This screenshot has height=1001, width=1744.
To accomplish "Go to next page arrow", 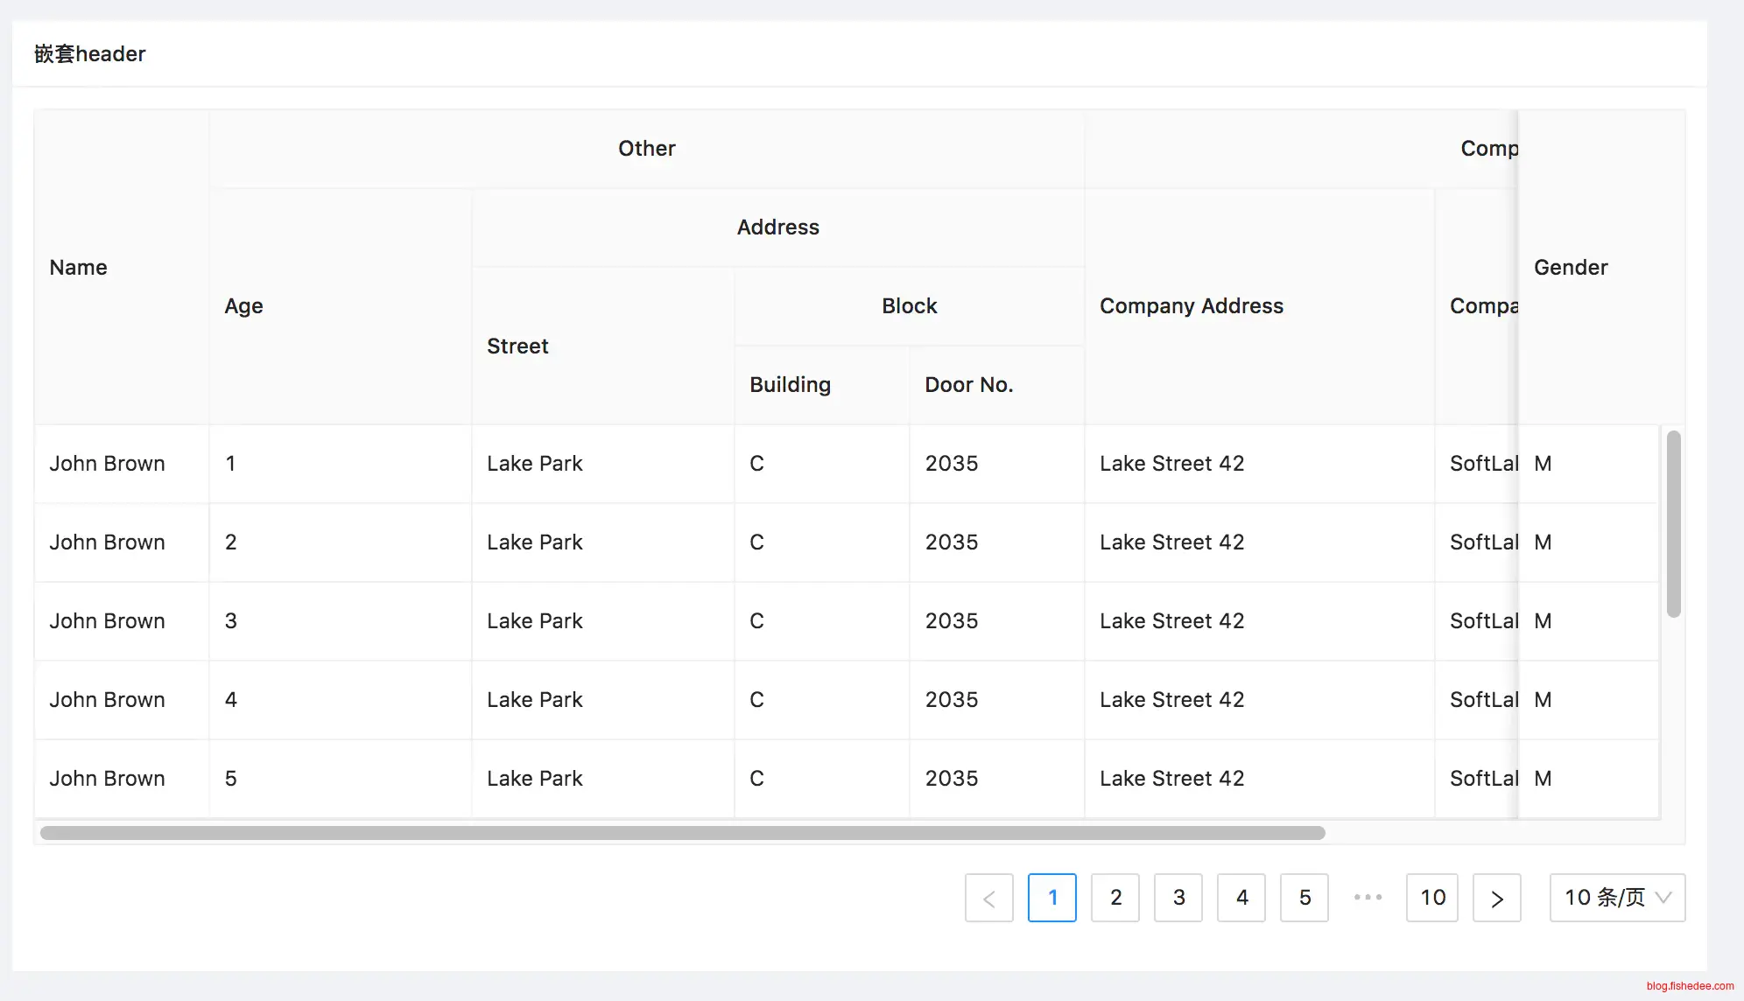I will pos(1496,898).
